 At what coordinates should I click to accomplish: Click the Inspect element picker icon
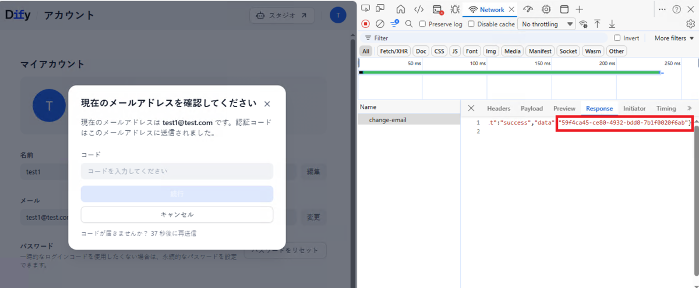coord(365,9)
